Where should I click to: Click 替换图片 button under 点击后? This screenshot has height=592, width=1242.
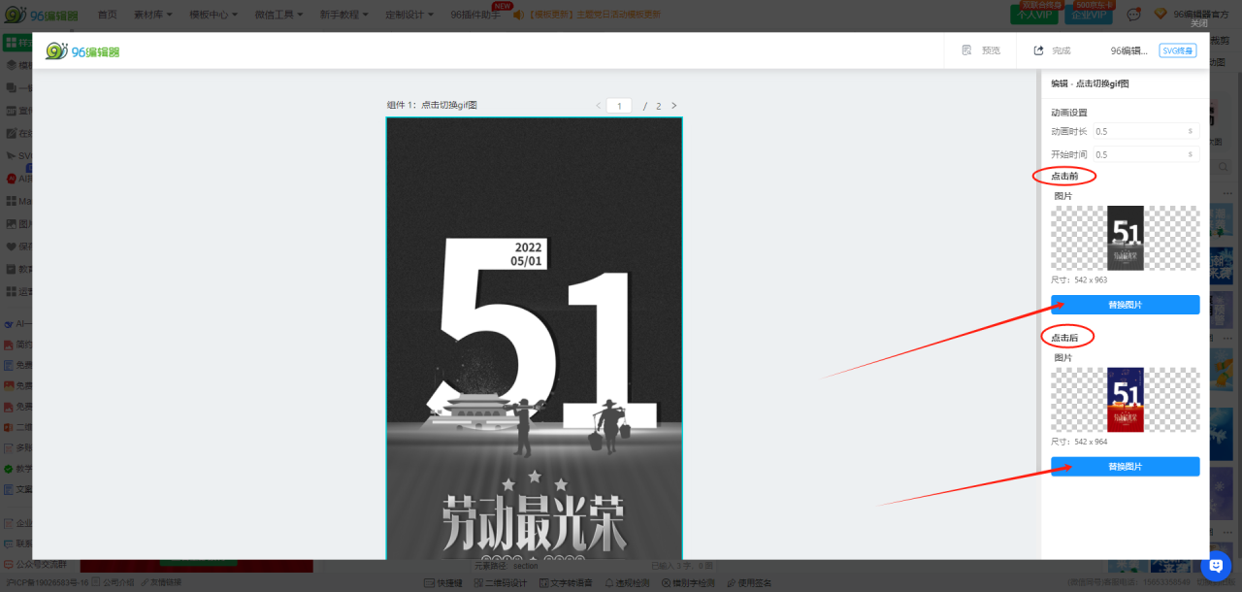(x=1125, y=467)
